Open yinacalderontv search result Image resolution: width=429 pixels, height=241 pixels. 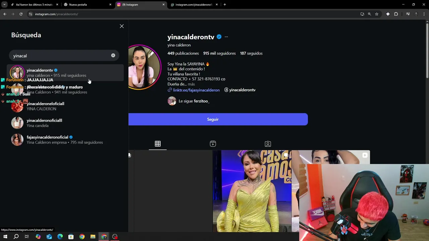pyautogui.click(x=65, y=73)
